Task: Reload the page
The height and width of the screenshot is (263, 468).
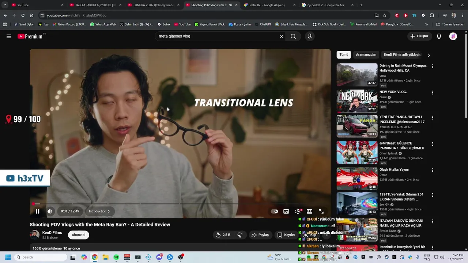Action: click(x=23, y=15)
